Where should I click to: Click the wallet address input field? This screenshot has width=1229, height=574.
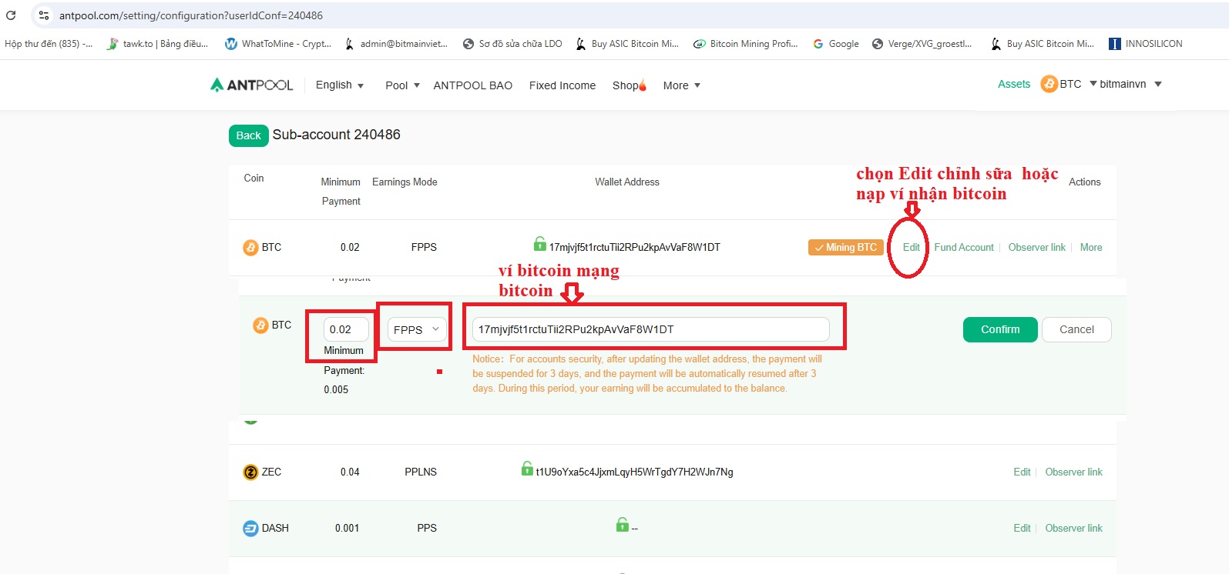point(651,329)
